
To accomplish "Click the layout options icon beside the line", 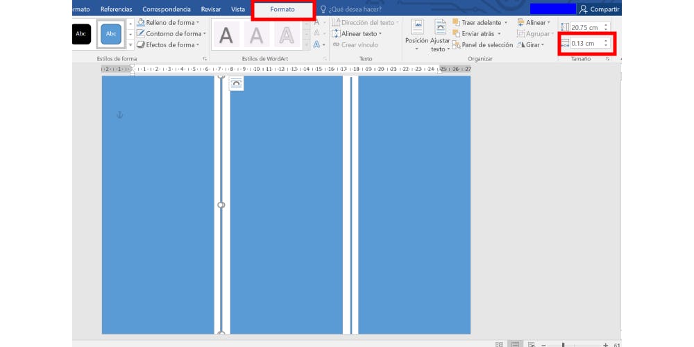I will click(x=237, y=83).
